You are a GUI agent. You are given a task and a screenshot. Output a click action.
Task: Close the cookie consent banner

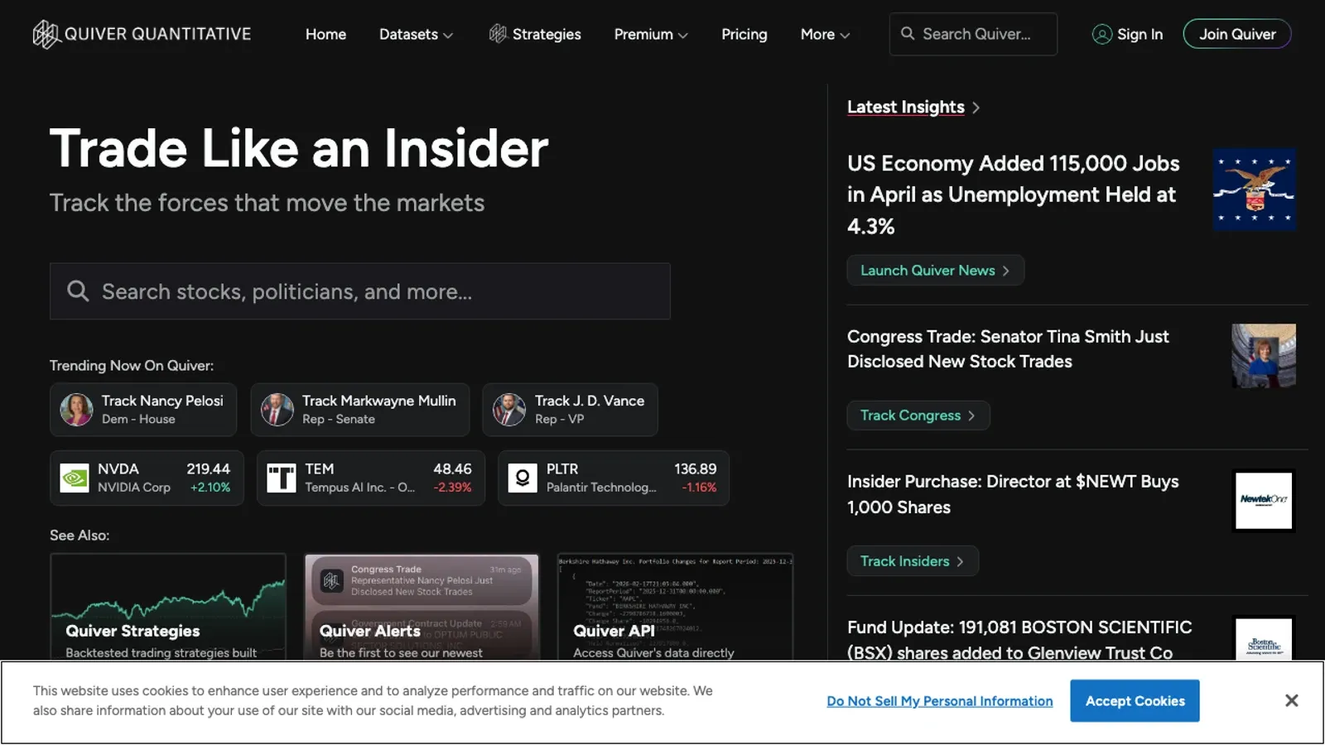coord(1291,701)
